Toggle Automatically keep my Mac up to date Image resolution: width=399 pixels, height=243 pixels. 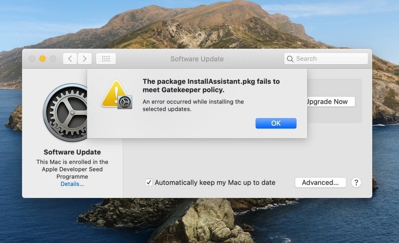[x=149, y=182]
